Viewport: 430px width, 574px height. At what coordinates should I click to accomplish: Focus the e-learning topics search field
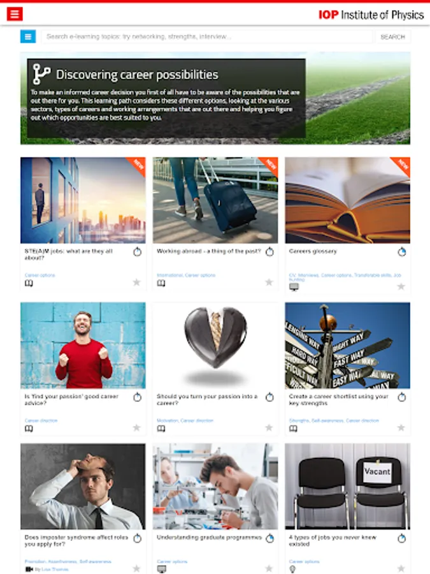[207, 36]
